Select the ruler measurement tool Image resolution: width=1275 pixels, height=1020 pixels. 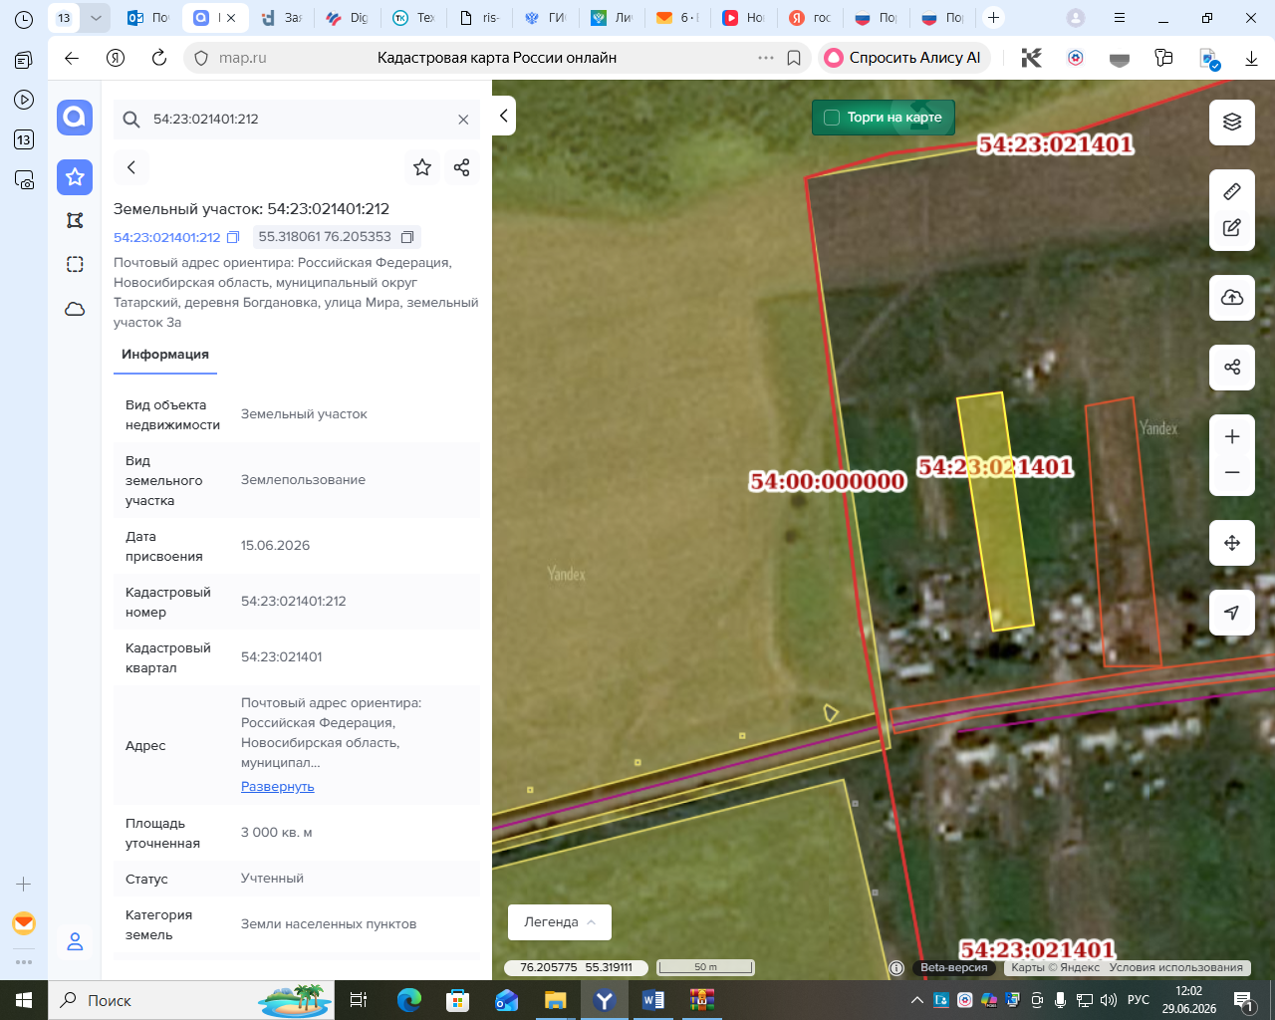1232,191
